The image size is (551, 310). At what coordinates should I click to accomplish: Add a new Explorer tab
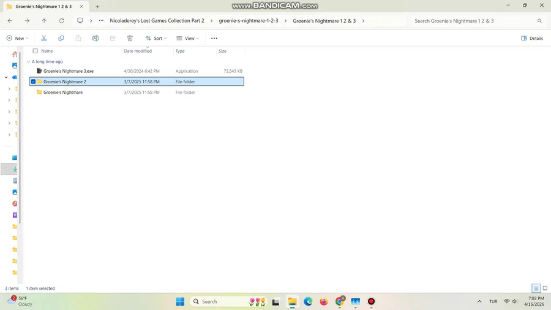click(x=98, y=6)
